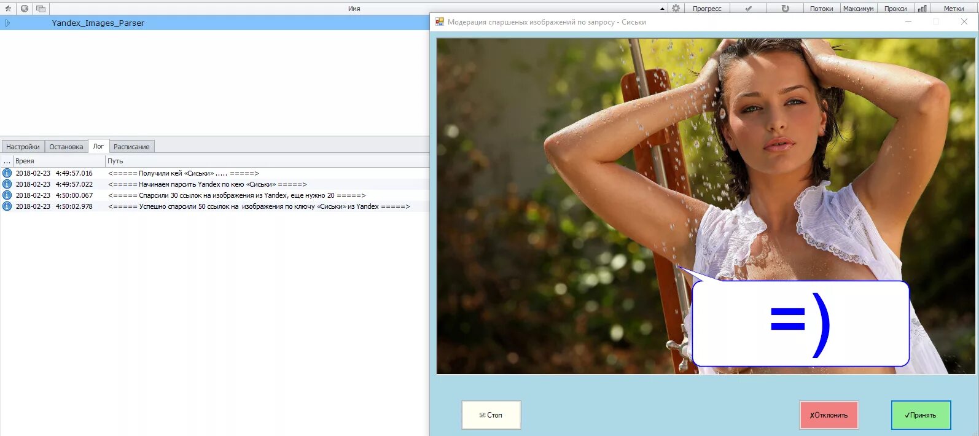The height and width of the screenshot is (436, 979).
Task: Click info icon of 4:49:57.016 log entry
Action: (7, 173)
